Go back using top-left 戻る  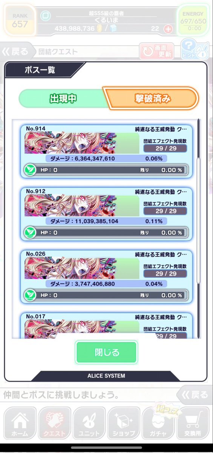tap(15, 52)
